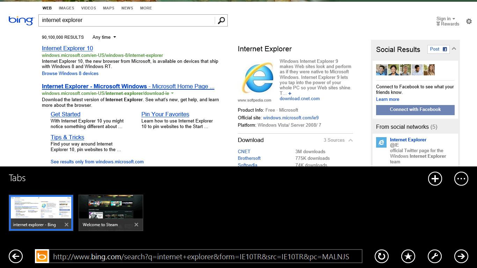This screenshot has height=268, width=477.
Task: Click 'Browse Windows 8 devices' link
Action: pos(70,74)
